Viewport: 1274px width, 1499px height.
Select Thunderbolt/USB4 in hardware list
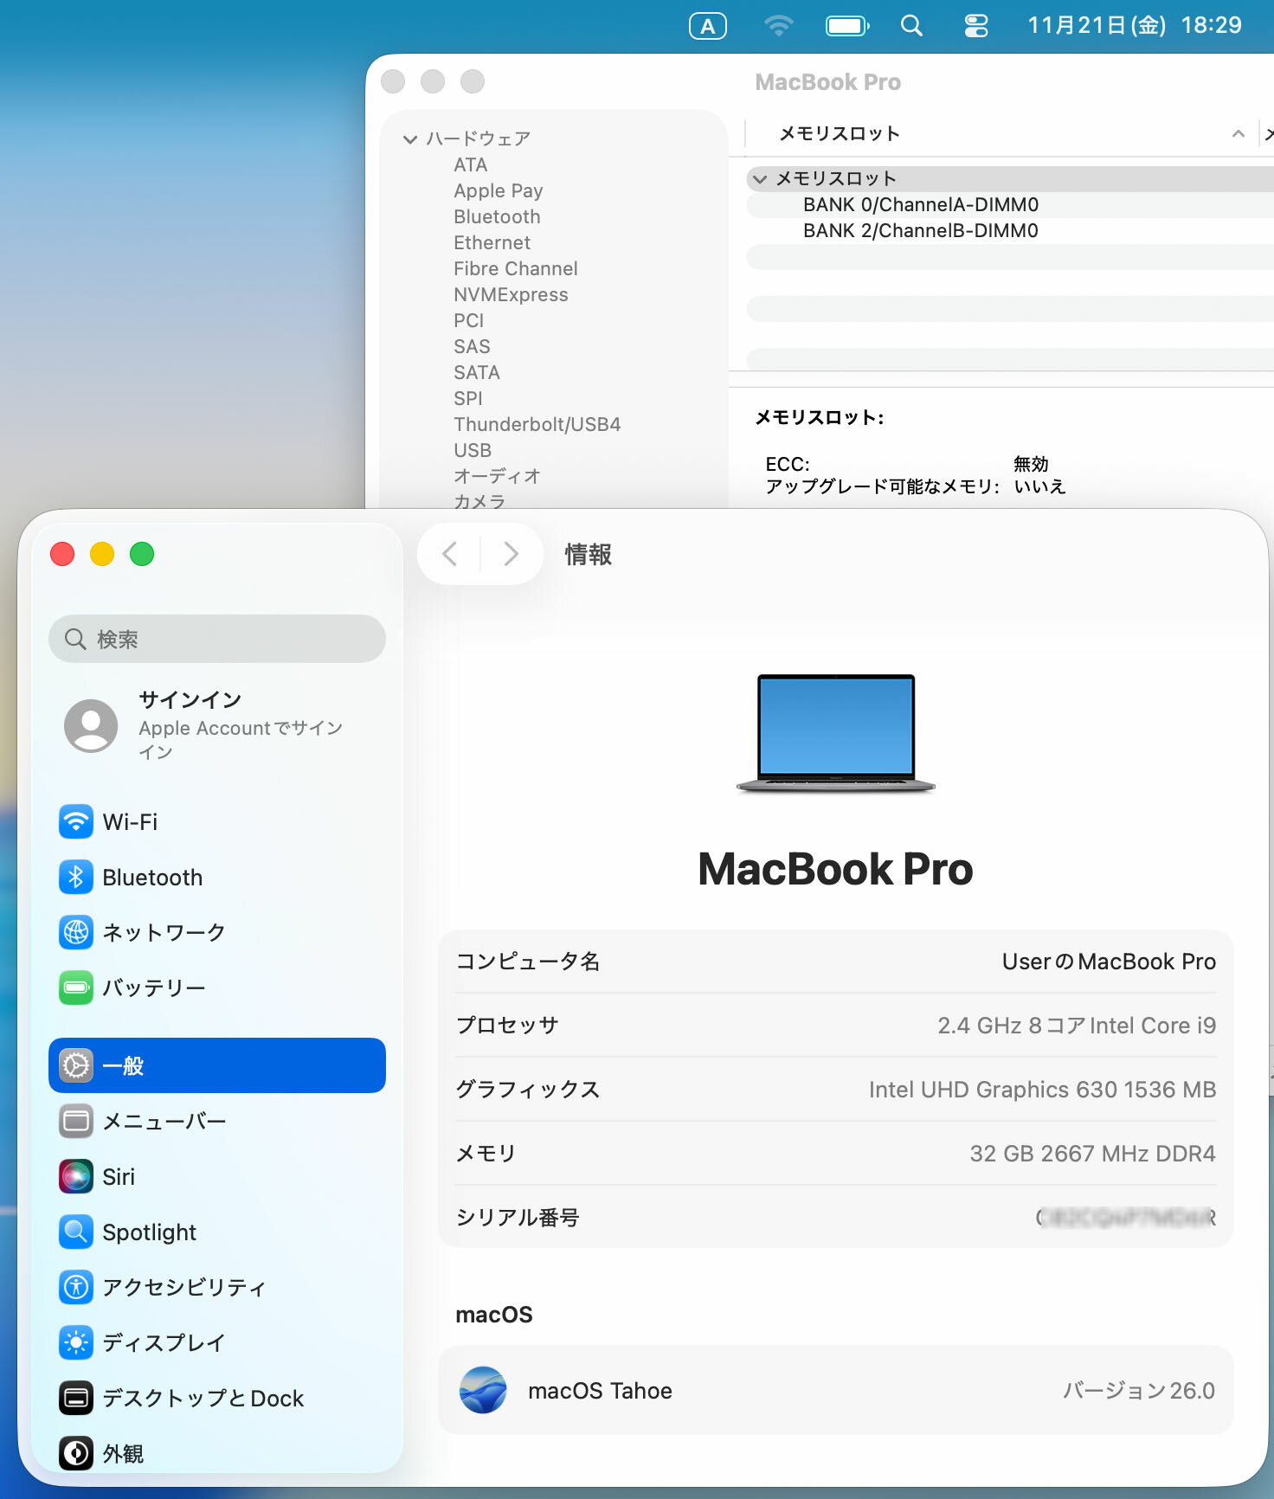click(x=537, y=424)
